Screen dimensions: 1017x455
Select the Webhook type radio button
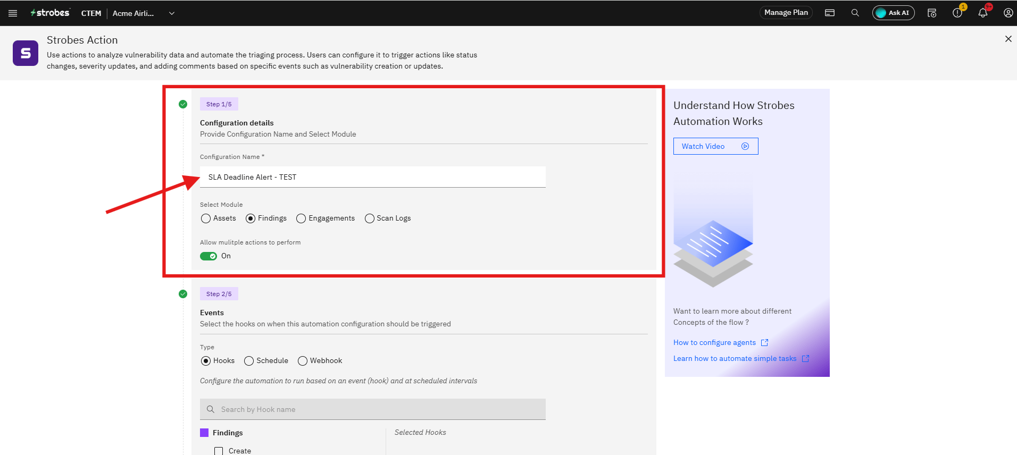coord(303,361)
